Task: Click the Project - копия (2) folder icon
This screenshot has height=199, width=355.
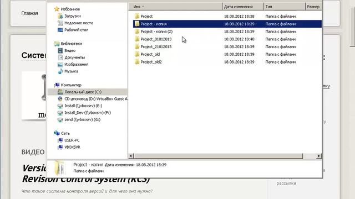Action: [x=137, y=32]
